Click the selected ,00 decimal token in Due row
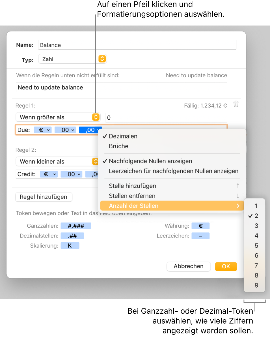Image resolution: width=270 pixels, height=338 pixels. [x=90, y=130]
